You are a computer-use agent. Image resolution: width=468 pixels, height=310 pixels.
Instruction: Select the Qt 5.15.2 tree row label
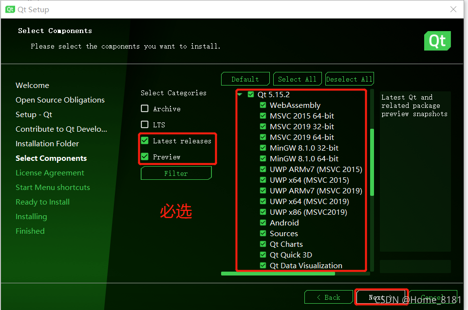(x=274, y=95)
